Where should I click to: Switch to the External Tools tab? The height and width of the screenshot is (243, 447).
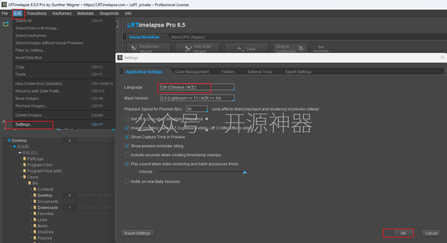click(260, 72)
